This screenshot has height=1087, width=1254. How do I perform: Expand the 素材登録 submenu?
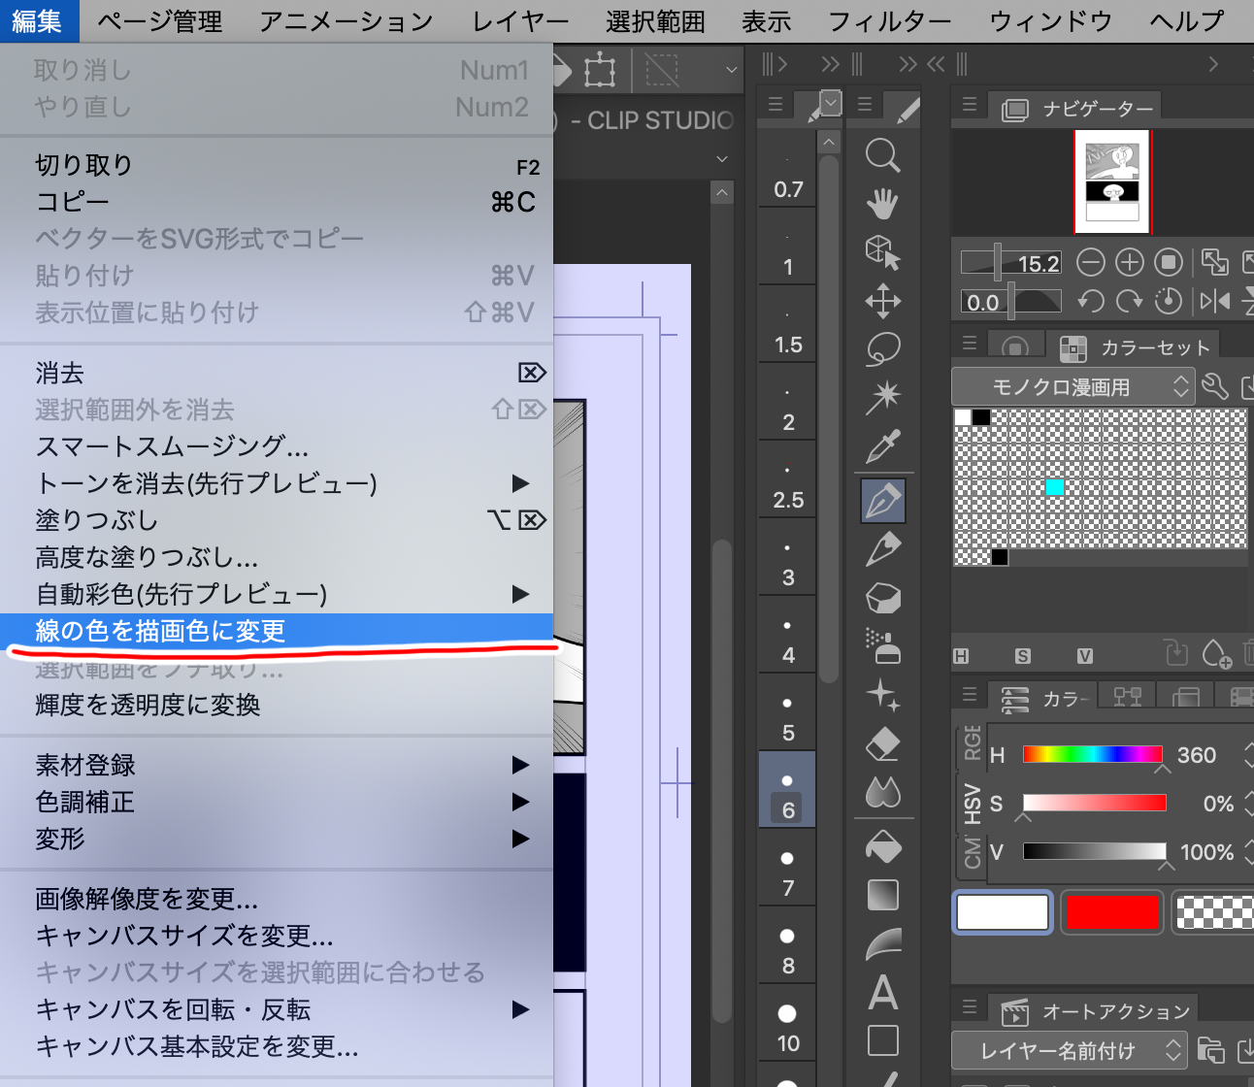pyautogui.click(x=277, y=765)
